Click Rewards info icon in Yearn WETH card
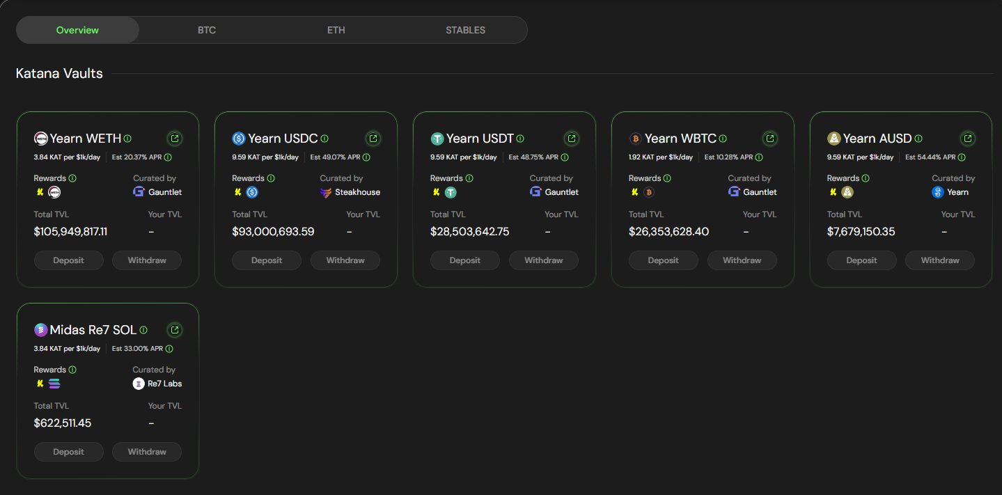 pos(72,178)
